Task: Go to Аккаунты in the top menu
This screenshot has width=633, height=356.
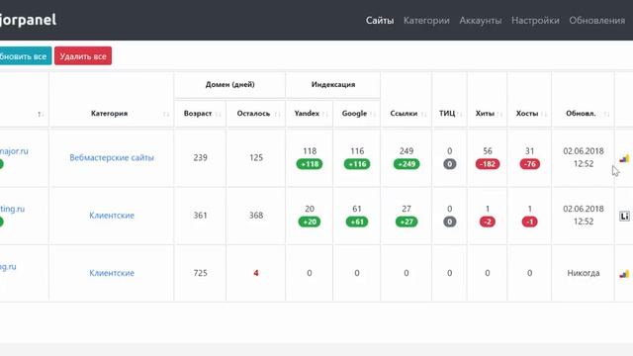Action: coord(481,20)
